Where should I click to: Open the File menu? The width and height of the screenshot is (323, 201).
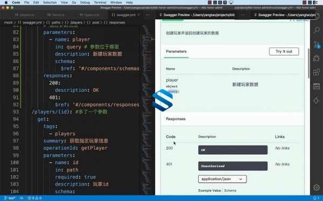click(x=26, y=3)
